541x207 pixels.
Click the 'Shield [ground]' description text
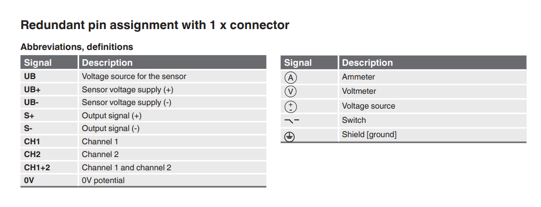pyautogui.click(x=369, y=135)
